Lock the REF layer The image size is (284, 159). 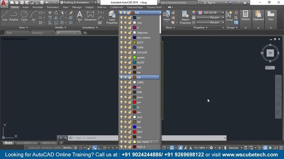tap(130, 122)
